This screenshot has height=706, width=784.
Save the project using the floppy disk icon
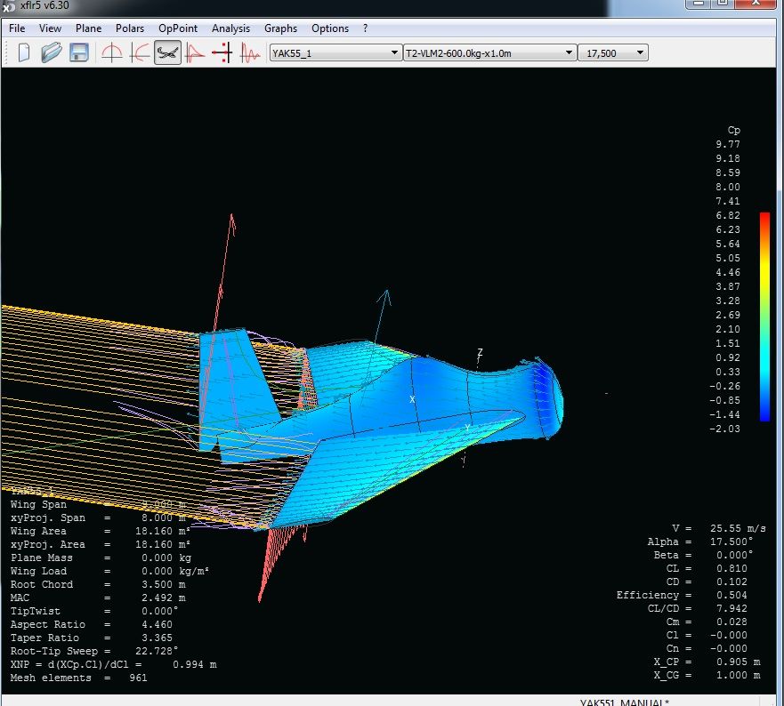(78, 53)
